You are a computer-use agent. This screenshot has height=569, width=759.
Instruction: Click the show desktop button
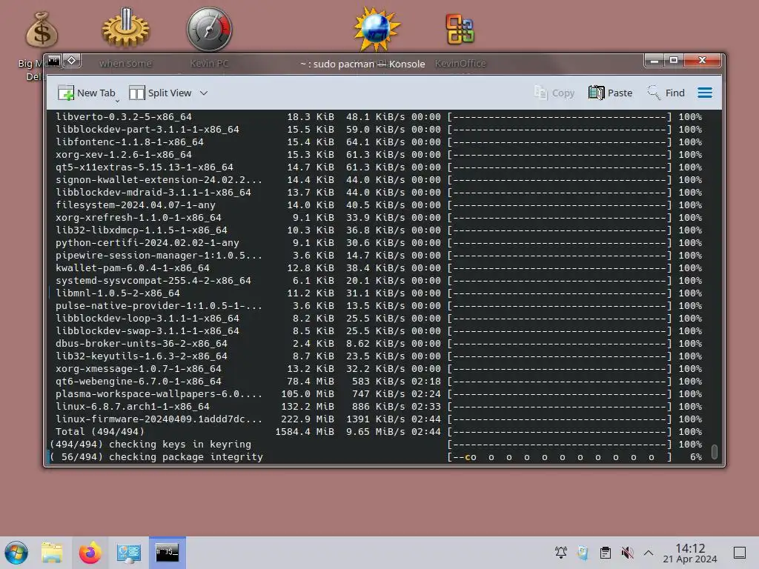(740, 553)
